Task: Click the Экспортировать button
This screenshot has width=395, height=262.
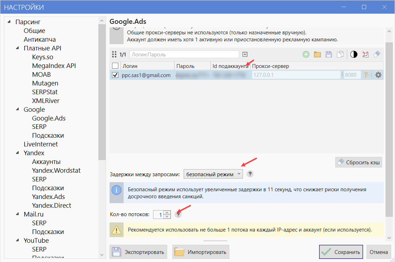Action: tap(138, 252)
